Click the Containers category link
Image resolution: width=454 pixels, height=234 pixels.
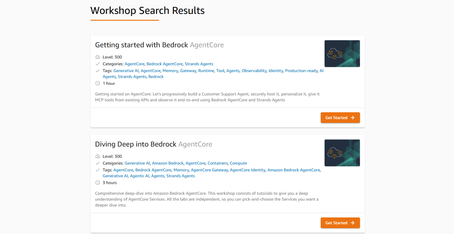(218, 163)
